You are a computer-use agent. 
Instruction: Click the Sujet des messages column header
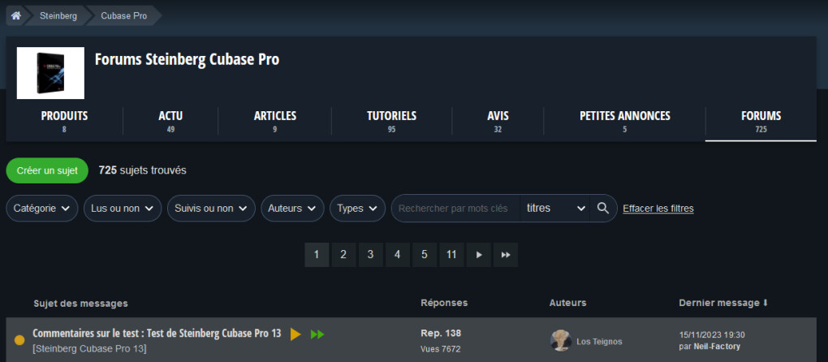click(x=80, y=304)
